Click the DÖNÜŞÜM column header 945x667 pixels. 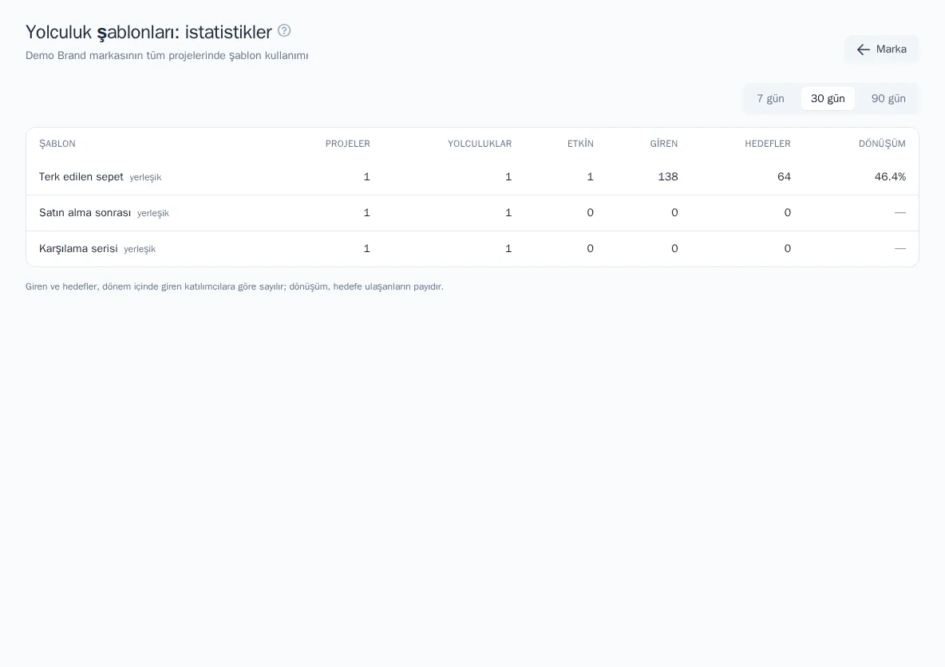click(x=882, y=144)
